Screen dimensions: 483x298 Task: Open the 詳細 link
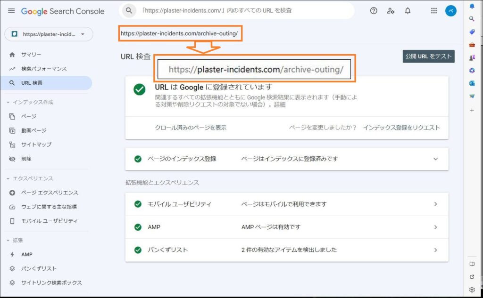[280, 105]
